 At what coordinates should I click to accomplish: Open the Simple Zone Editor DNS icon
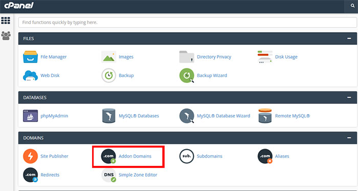pos(108,175)
